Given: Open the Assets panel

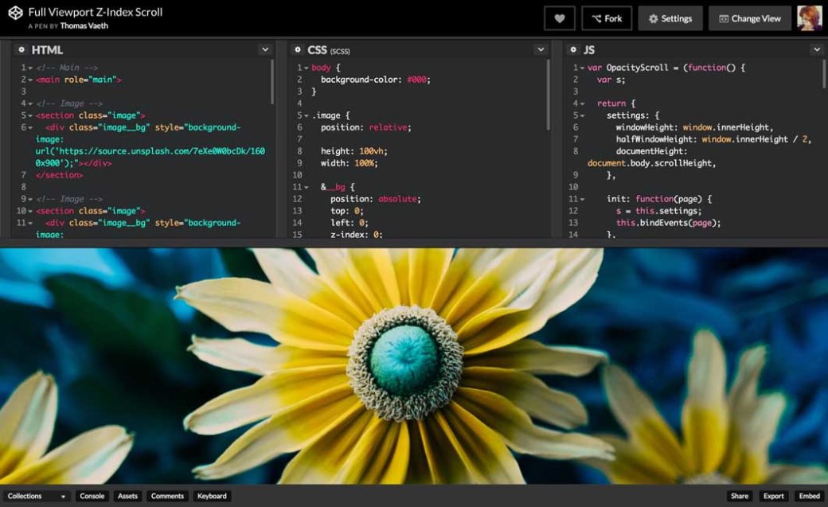Looking at the screenshot, I should tap(127, 496).
